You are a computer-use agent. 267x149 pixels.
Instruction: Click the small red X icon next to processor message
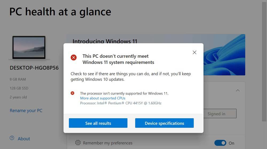coord(73,93)
